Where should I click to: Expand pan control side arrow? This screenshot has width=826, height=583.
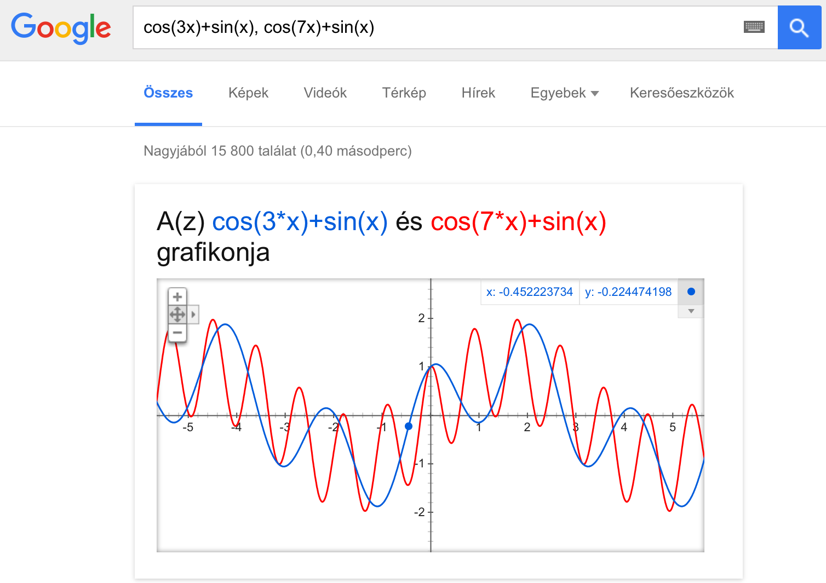click(193, 315)
